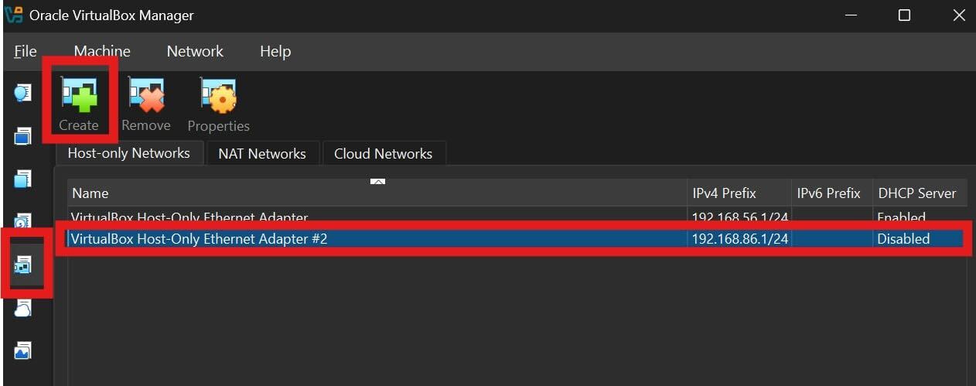Open the Home tool in the sidebar
Viewport: 976px width, 386px height.
(x=22, y=94)
